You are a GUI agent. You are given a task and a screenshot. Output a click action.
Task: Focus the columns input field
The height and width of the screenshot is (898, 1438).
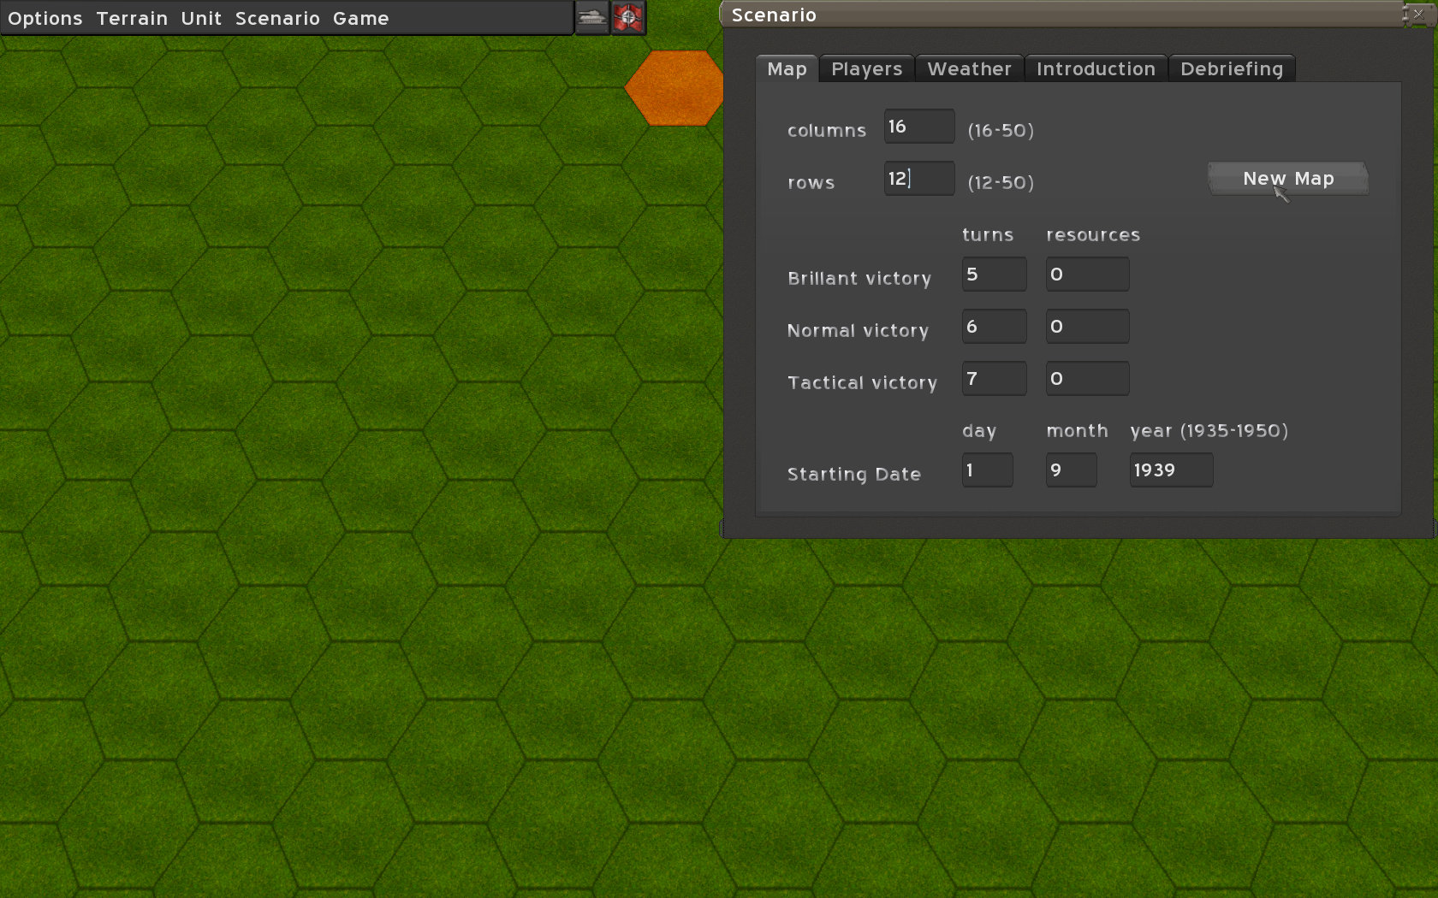[x=919, y=127]
